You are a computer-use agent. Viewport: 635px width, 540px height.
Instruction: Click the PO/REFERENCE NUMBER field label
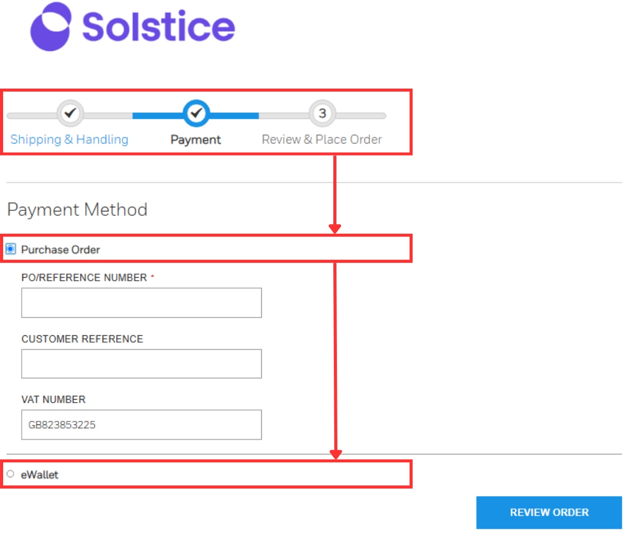click(x=84, y=278)
